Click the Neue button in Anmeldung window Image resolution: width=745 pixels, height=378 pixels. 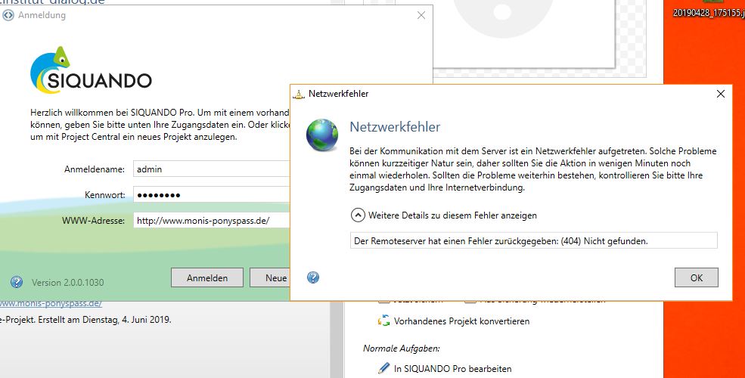pyautogui.click(x=270, y=277)
